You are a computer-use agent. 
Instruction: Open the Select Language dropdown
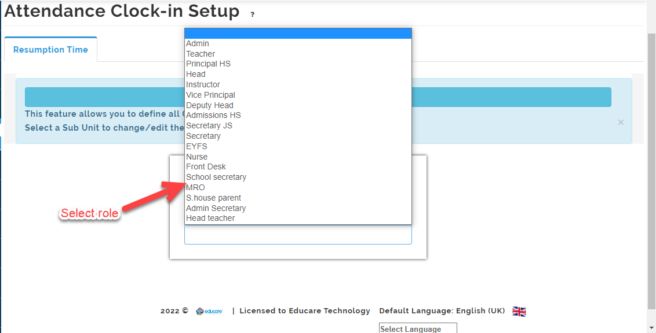tap(418, 328)
